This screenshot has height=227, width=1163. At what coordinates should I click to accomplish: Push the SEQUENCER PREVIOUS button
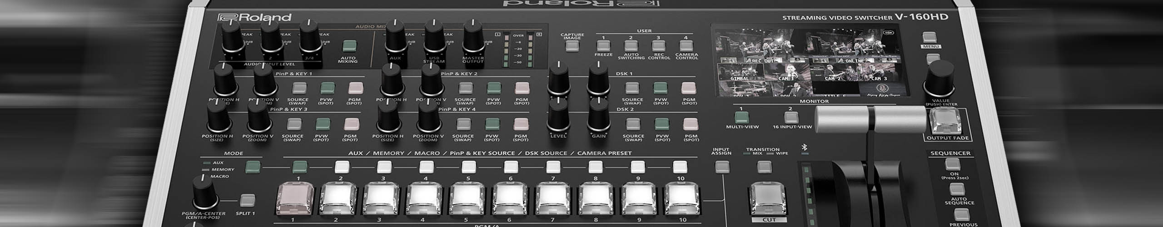pyautogui.click(x=961, y=215)
